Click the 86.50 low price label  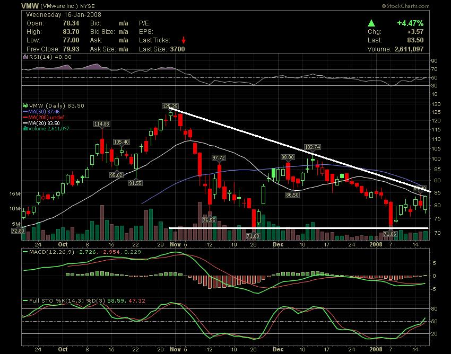coord(292,195)
